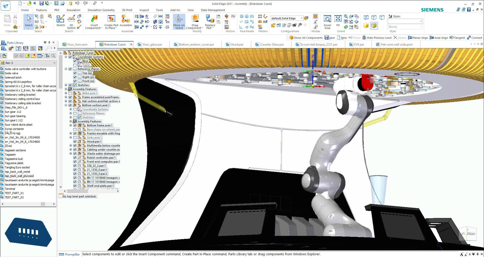Launch Create Part In-Place command
Screen dimensions: 484x257
pyautogui.click(x=111, y=22)
